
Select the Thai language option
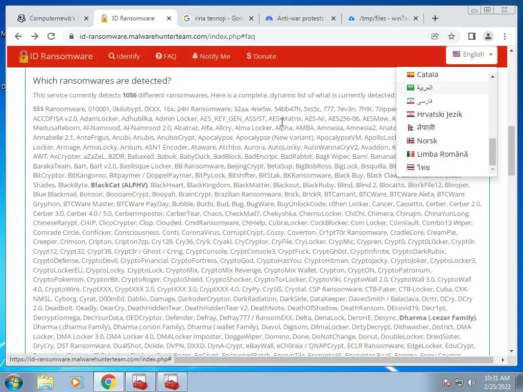click(442, 167)
